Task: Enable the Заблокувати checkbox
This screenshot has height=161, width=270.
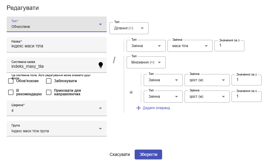Action: 49,81
